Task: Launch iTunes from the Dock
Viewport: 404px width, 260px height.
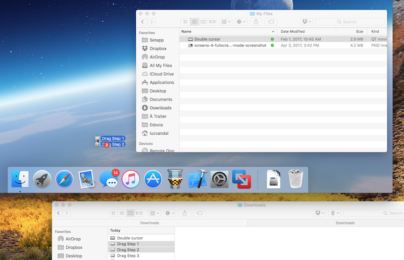Action: coord(131,179)
